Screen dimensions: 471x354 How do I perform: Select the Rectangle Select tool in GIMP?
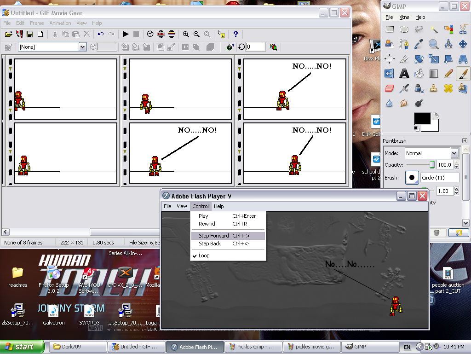tap(390, 29)
